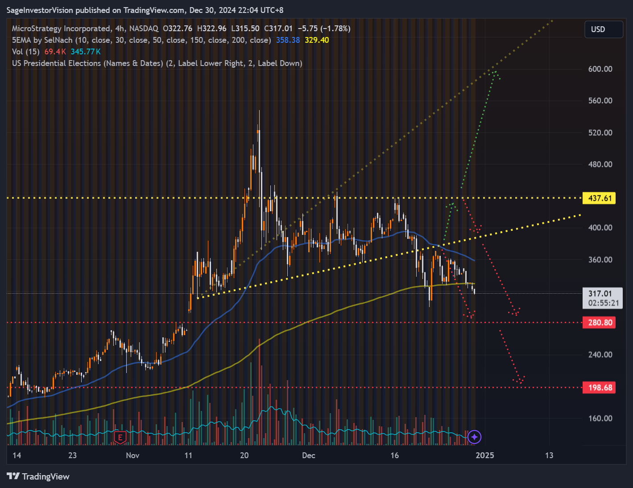Click the SageInvestorVision publisher header text
Image resolution: width=633 pixels, height=488 pixels.
(145, 10)
